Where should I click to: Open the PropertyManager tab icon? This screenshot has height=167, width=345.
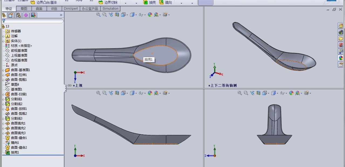[11, 15]
